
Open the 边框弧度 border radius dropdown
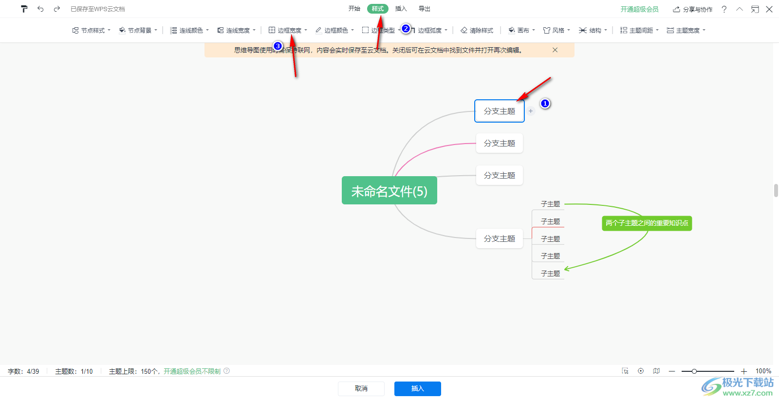click(429, 30)
